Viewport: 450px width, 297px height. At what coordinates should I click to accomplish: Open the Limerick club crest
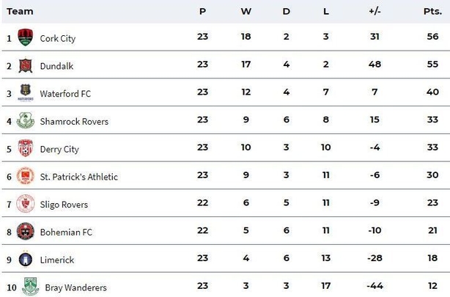25,259
